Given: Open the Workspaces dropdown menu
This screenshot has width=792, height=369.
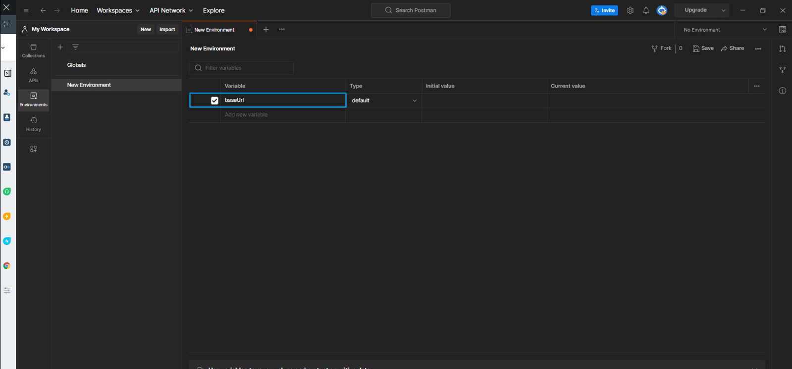Looking at the screenshot, I should pyautogui.click(x=118, y=10).
